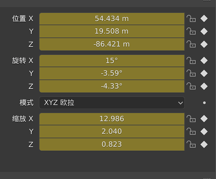This screenshot has width=216, height=179.
Task: Select the Location Z field showing -86.421 m
Action: tap(112, 44)
